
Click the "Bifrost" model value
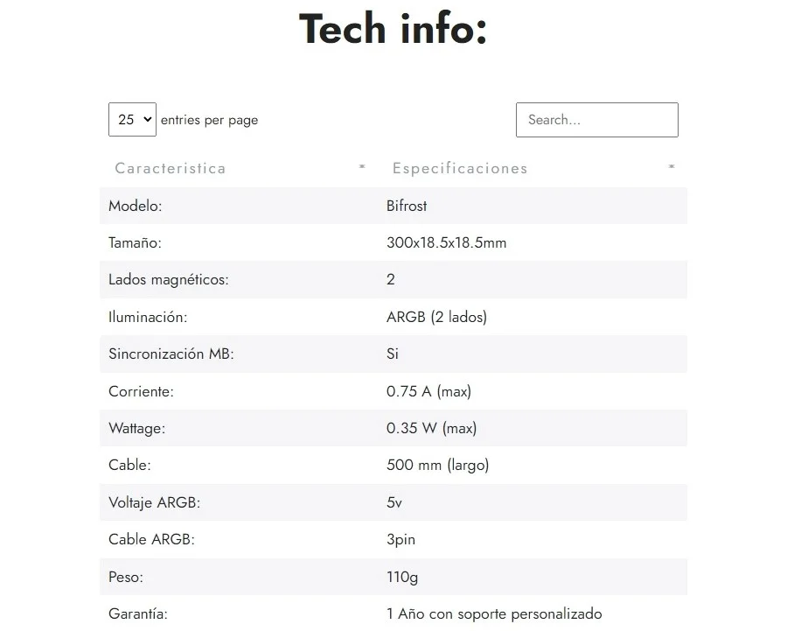pos(407,206)
